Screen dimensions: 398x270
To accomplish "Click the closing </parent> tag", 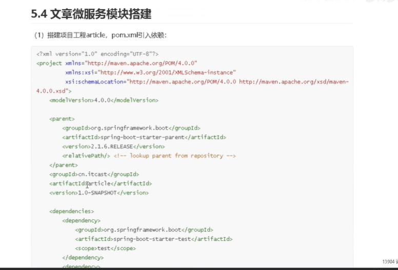I will click(64, 165).
